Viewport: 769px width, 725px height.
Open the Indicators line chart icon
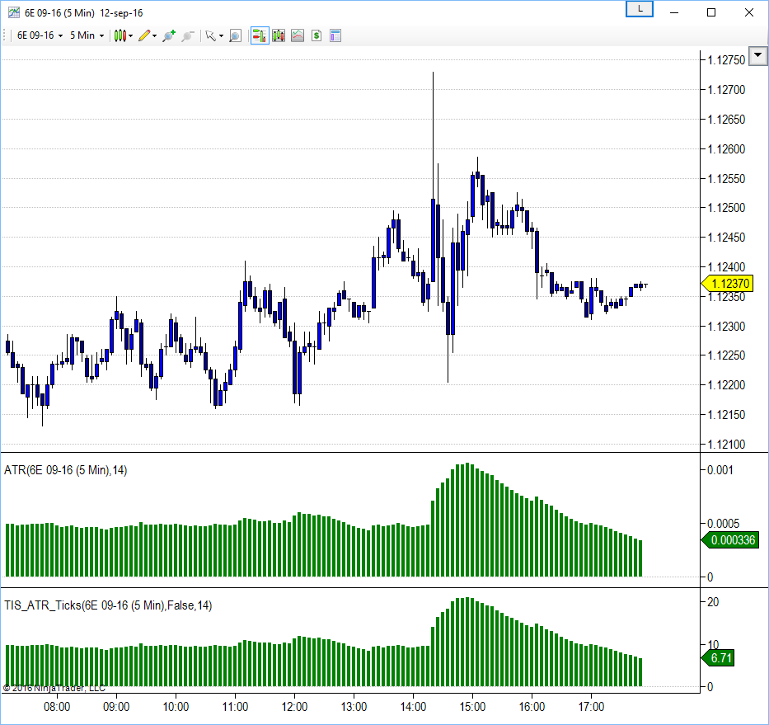(298, 35)
